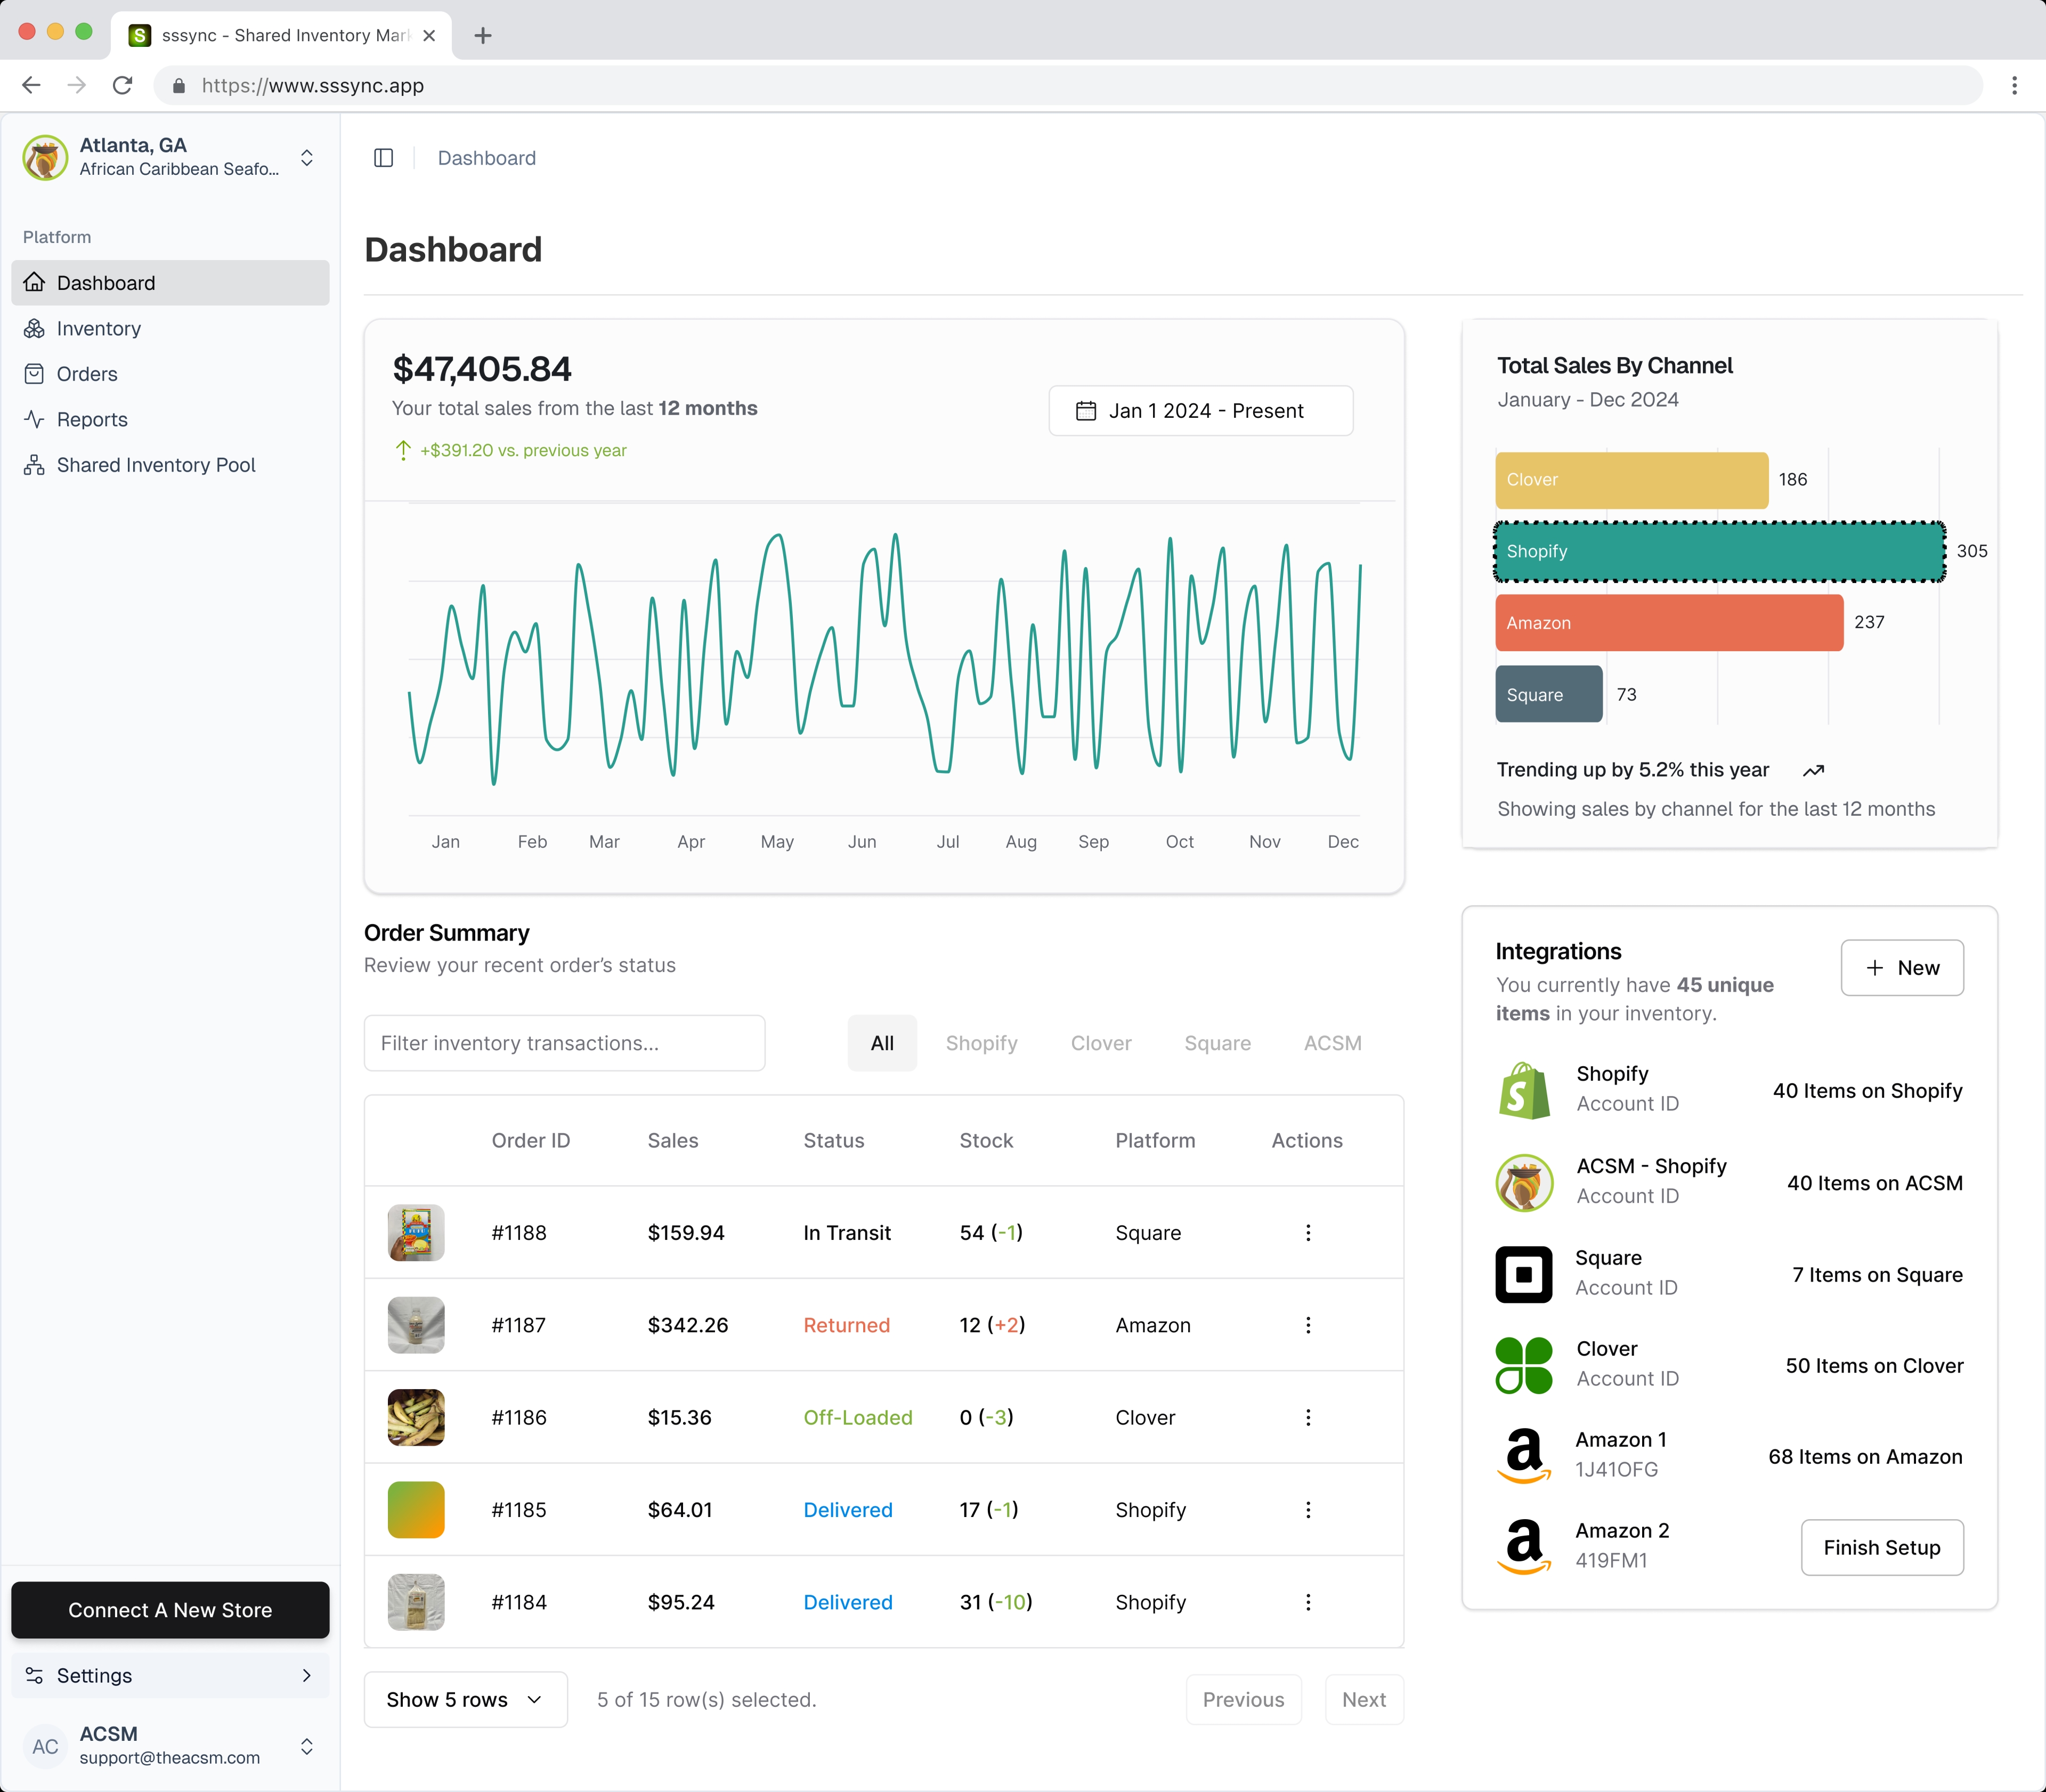Screen dimensions: 2046x1792
Task: Select the Clover filter tab
Action: [1101, 1043]
